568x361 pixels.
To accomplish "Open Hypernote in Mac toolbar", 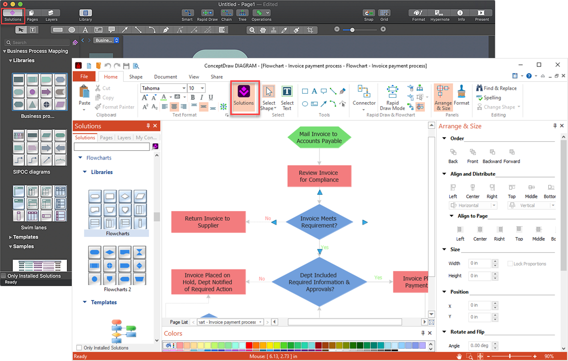I will (x=440, y=15).
